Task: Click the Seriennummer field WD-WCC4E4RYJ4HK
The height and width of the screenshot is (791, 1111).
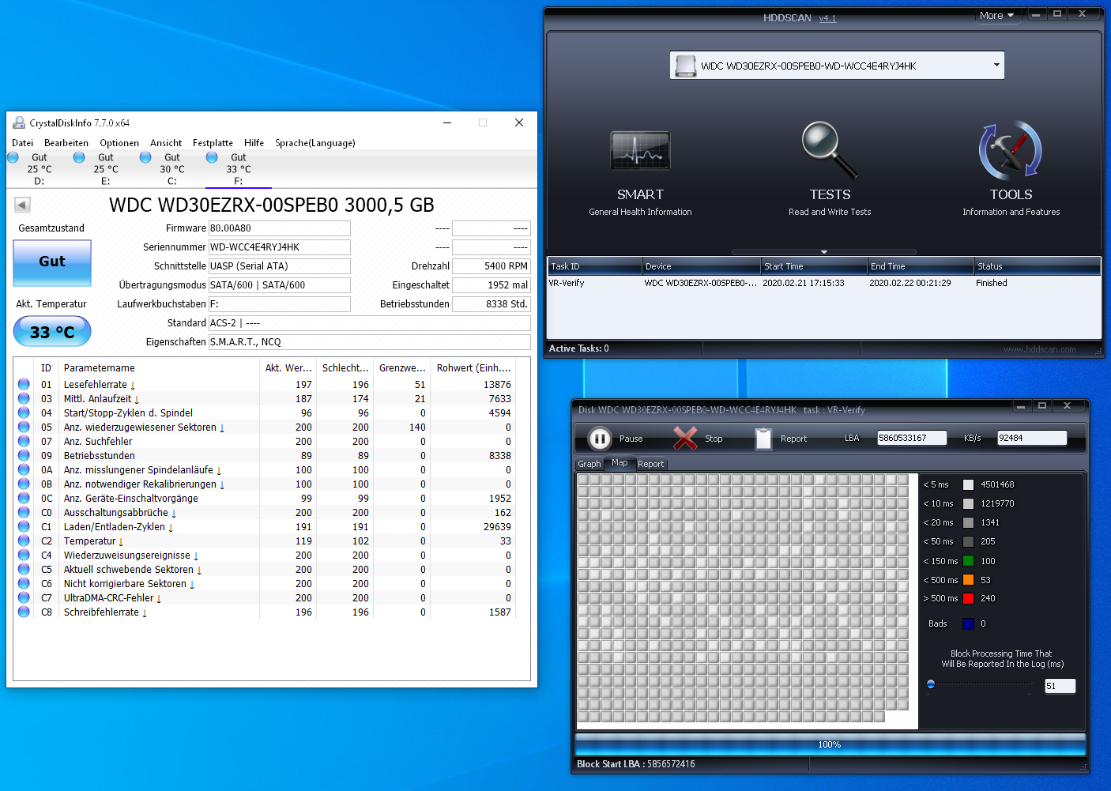Action: pos(280,247)
